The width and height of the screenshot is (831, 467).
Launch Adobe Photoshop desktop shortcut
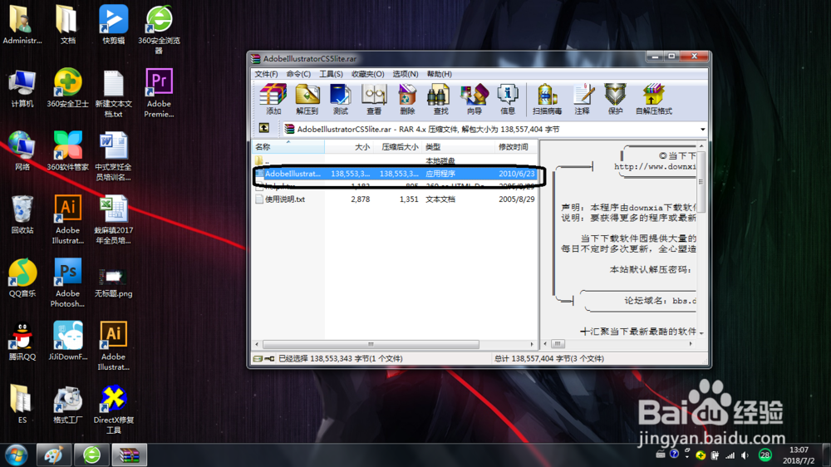pyautogui.click(x=67, y=283)
